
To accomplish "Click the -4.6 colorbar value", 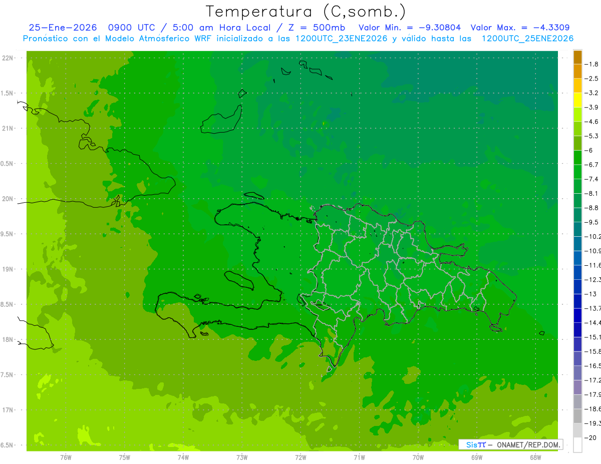I will coord(592,122).
